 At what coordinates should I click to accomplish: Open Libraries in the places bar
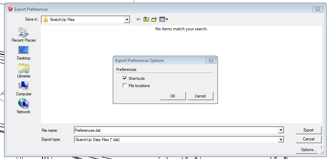24,71
